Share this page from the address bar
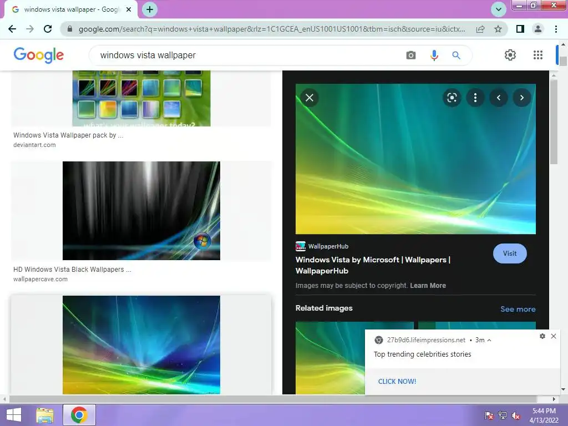 (480, 29)
